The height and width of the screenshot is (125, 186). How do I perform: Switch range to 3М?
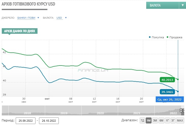155,120
